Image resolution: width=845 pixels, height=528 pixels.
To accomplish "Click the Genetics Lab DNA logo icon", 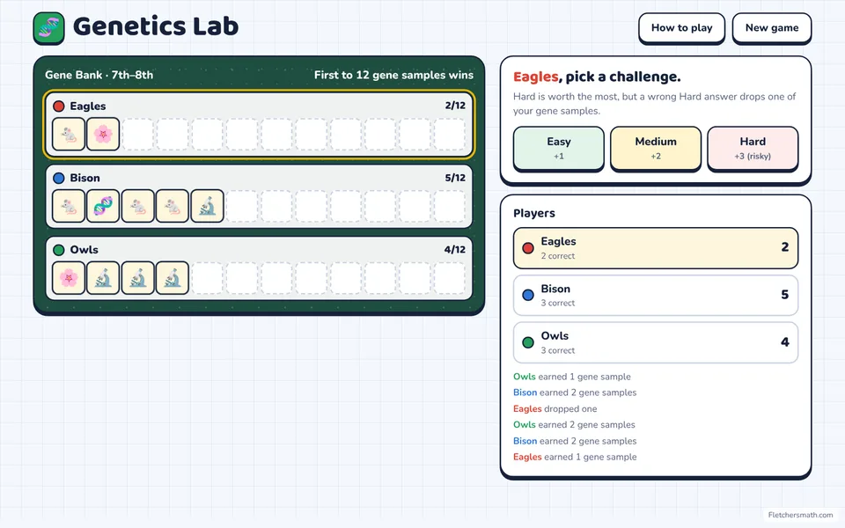I will 48,28.
